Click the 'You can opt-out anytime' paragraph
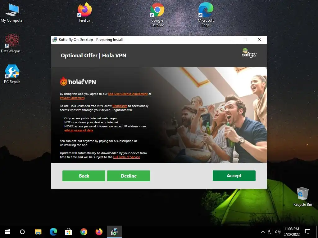The width and height of the screenshot is (318, 238). [x=98, y=143]
